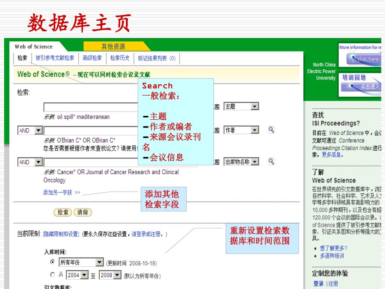The image size is (385, 289).
Task: Click the '(更新时间 2008-10-19)' text
Action: pyautogui.click(x=131, y=263)
